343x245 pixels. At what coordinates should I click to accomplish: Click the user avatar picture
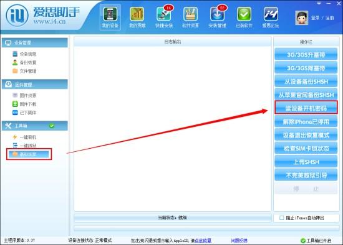pyautogui.click(x=302, y=17)
